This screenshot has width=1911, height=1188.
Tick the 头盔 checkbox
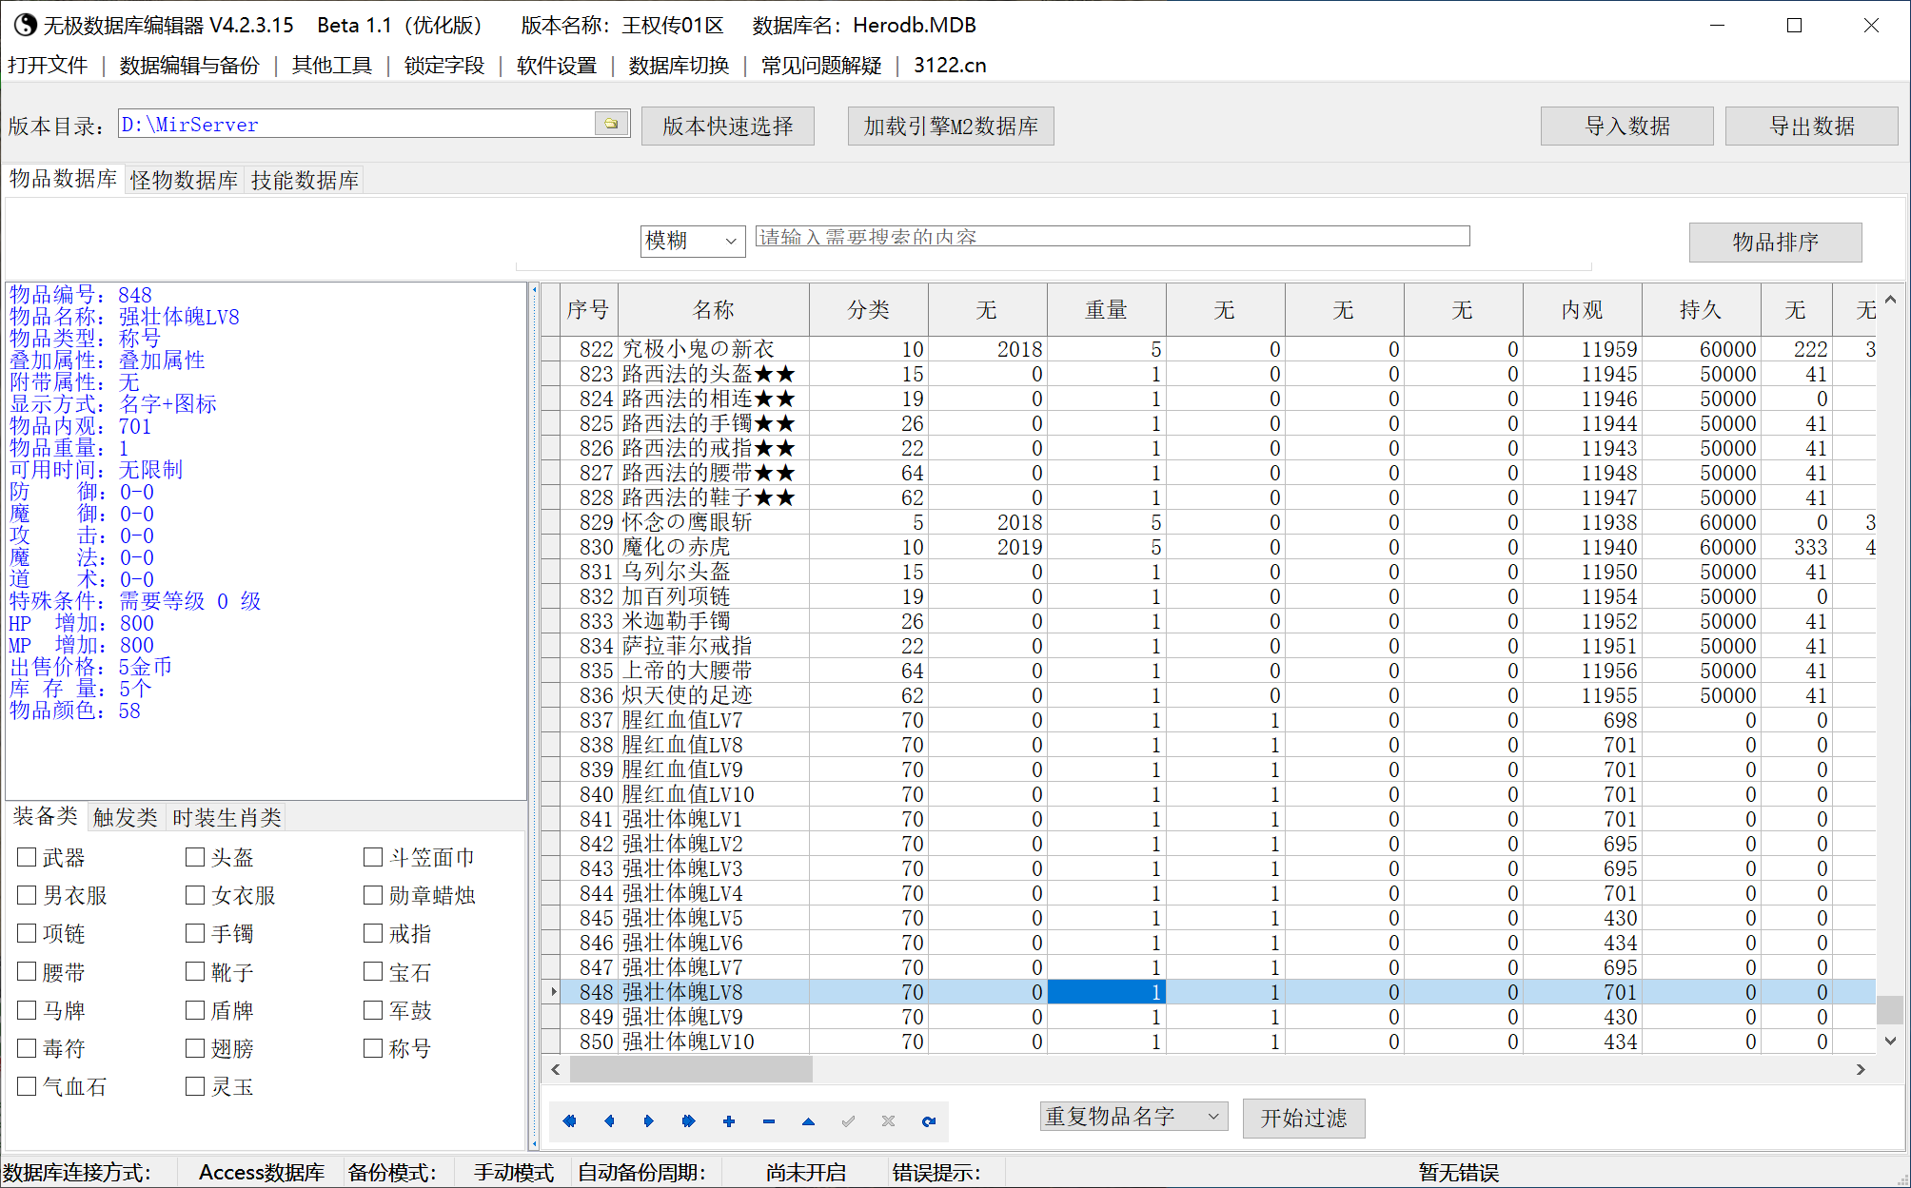point(195,857)
